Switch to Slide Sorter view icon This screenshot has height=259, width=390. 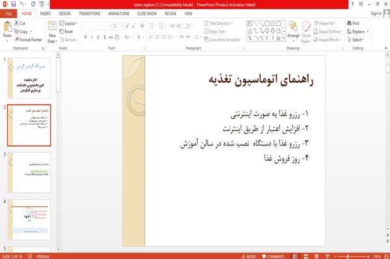tap(305, 256)
